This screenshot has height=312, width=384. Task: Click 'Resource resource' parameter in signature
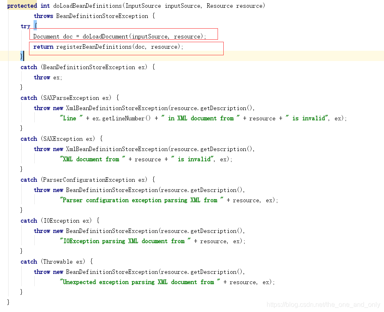click(x=234, y=6)
